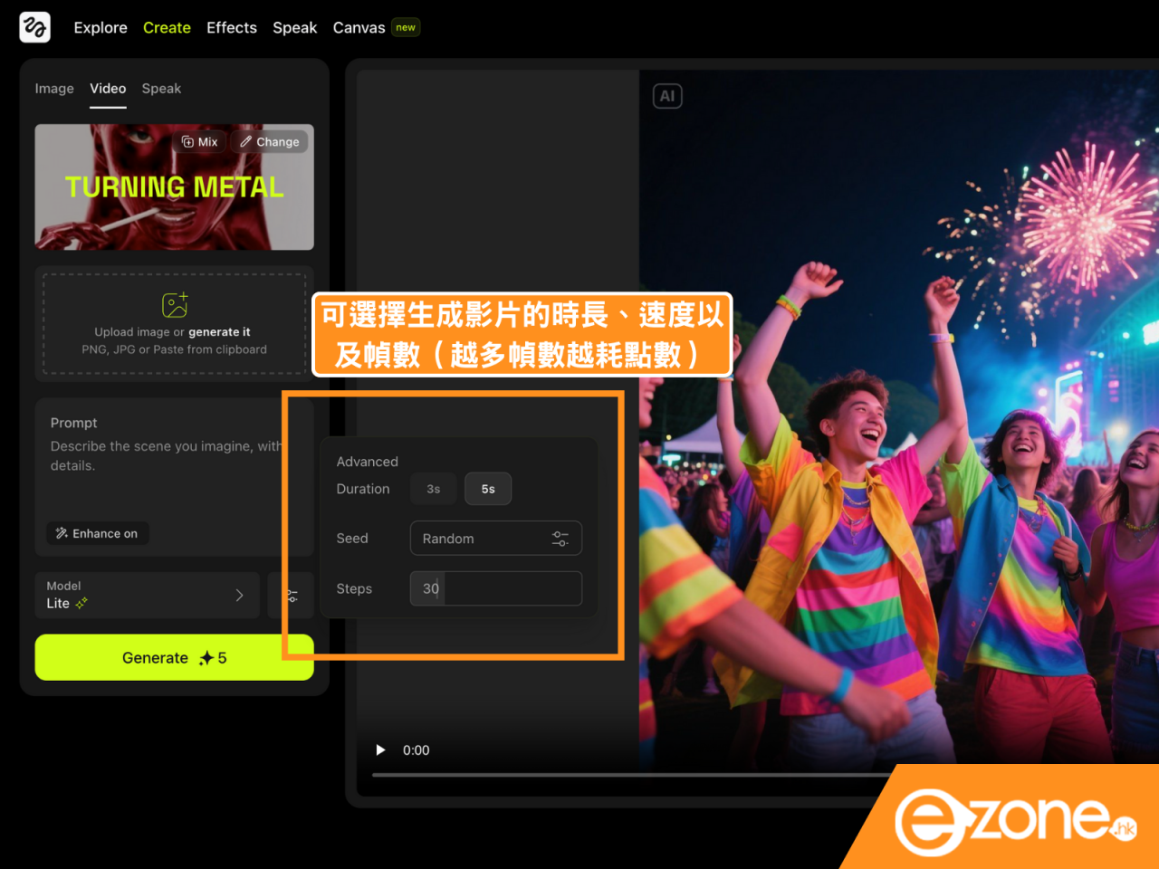
Task: Click the AI badge on the video
Action: click(667, 96)
